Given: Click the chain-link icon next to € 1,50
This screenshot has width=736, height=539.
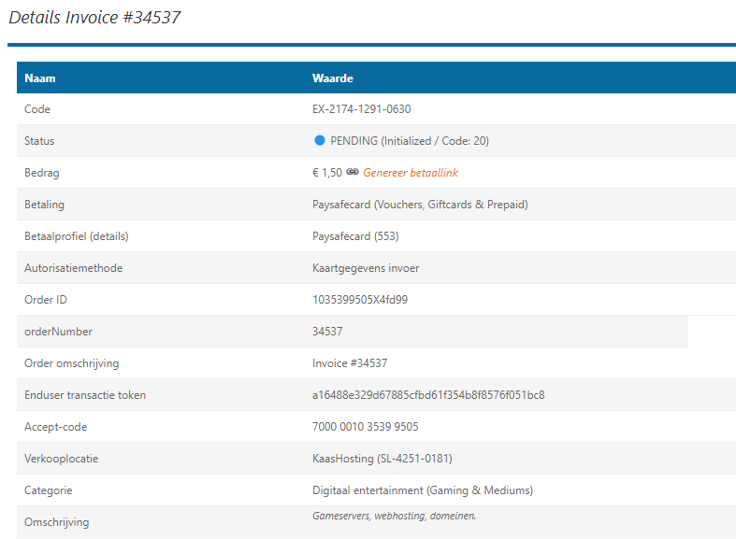Looking at the screenshot, I should click(x=353, y=173).
